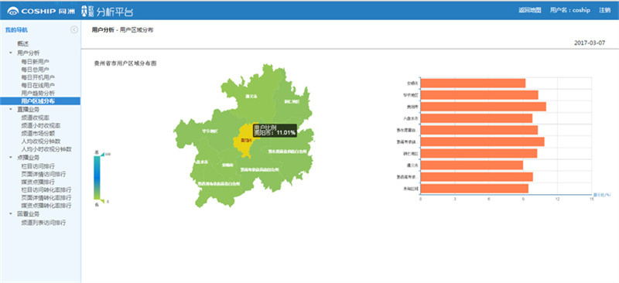This screenshot has height=283, width=619.
Task: Click the 贵阳市 bar in the bar chart
Action: 484,107
